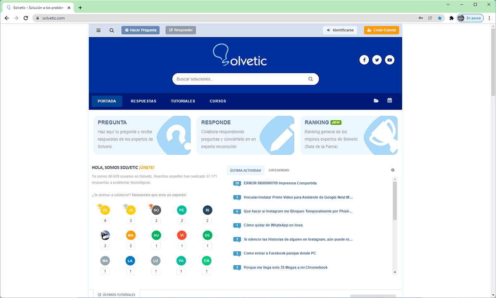
Task: Open Solvetic YouTube channel icon
Action: tap(390, 60)
